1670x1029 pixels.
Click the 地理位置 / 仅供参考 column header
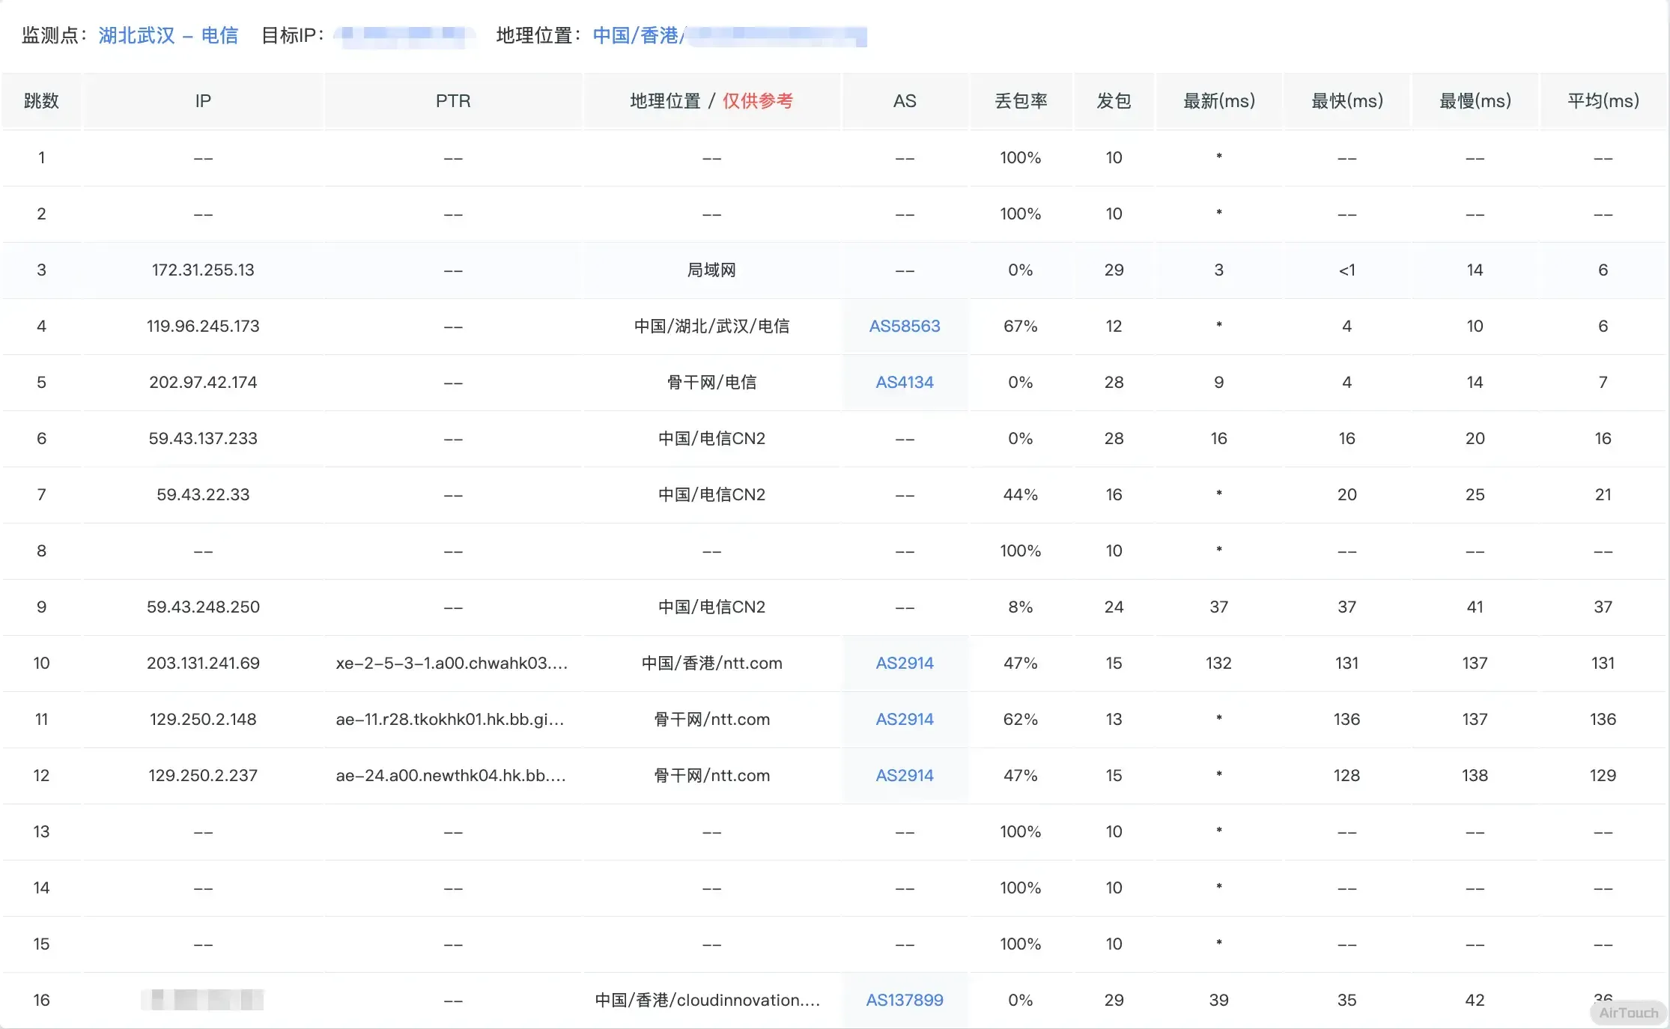[x=711, y=100]
